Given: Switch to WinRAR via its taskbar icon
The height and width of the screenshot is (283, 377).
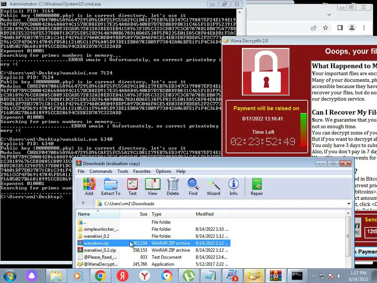Looking at the screenshot, I should pyautogui.click(x=275, y=276).
